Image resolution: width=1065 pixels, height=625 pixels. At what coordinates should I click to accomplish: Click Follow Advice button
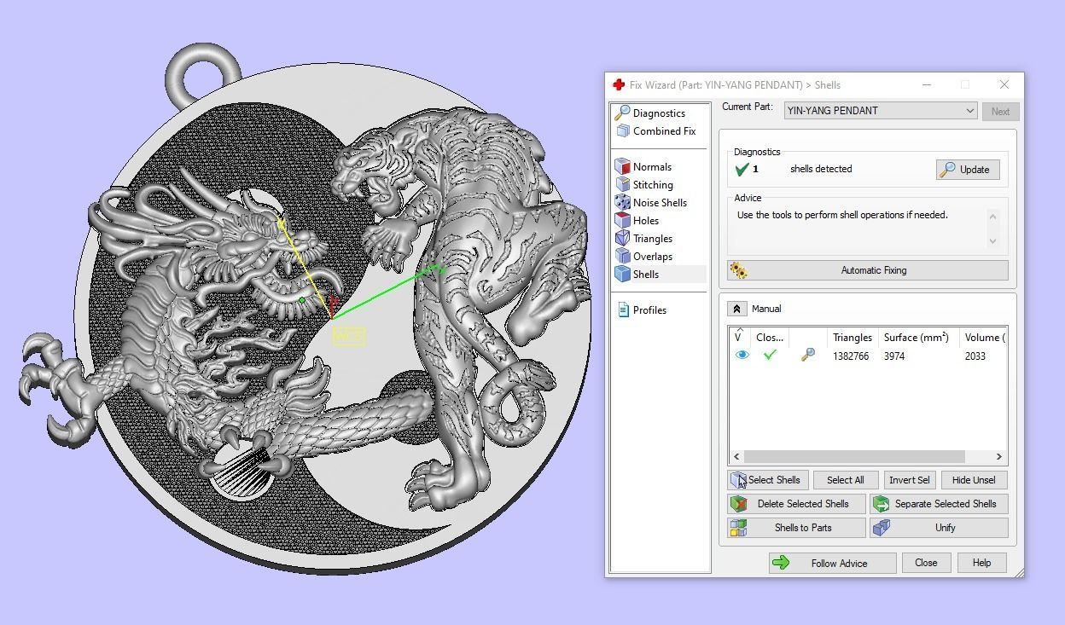[832, 563]
